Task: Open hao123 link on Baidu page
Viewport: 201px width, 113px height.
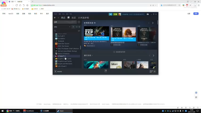Action: (11, 14)
